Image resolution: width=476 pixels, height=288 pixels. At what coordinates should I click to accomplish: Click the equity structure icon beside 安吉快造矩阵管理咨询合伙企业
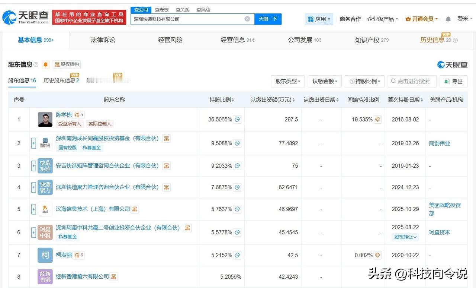point(167,166)
